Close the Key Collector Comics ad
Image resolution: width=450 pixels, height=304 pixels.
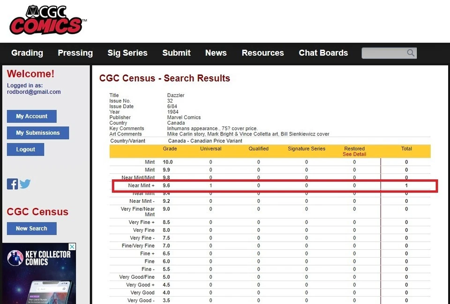(x=72, y=247)
